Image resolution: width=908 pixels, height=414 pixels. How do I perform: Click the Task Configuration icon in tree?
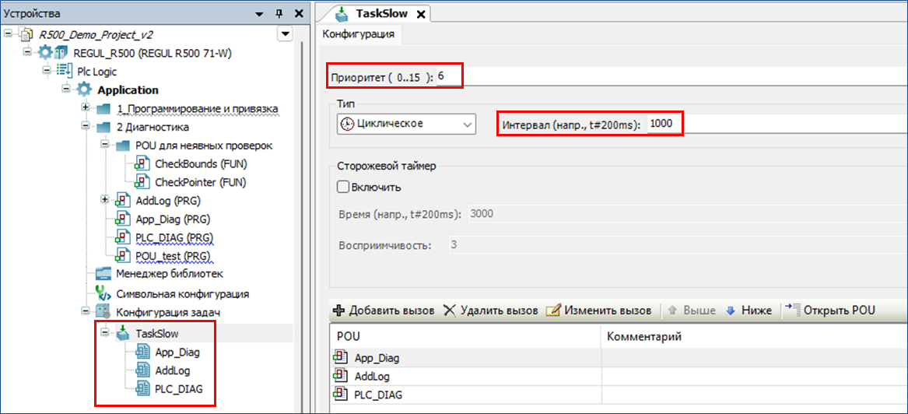(x=103, y=312)
